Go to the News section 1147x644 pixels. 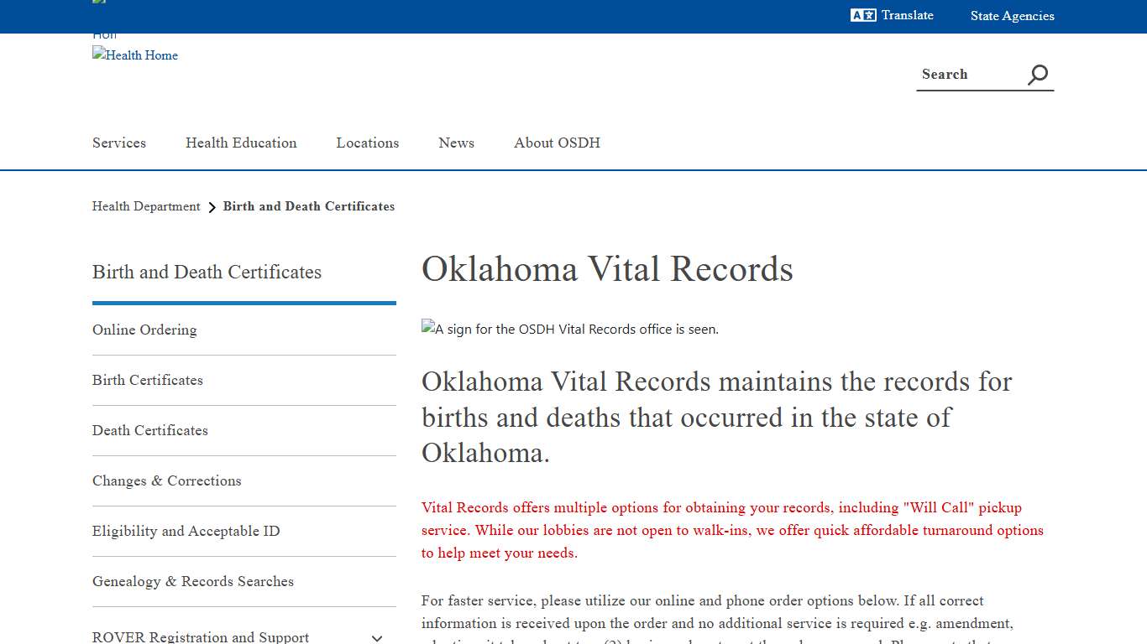coord(456,143)
